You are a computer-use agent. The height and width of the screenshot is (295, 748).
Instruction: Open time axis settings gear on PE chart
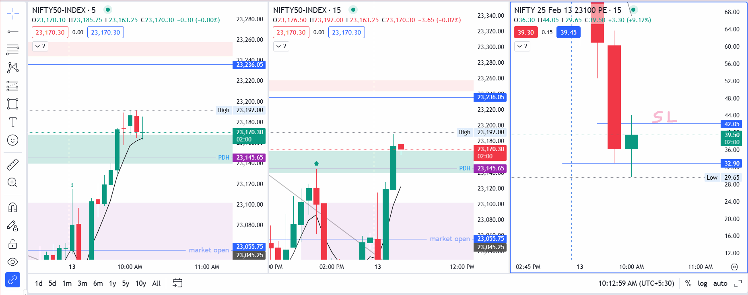tap(734, 267)
